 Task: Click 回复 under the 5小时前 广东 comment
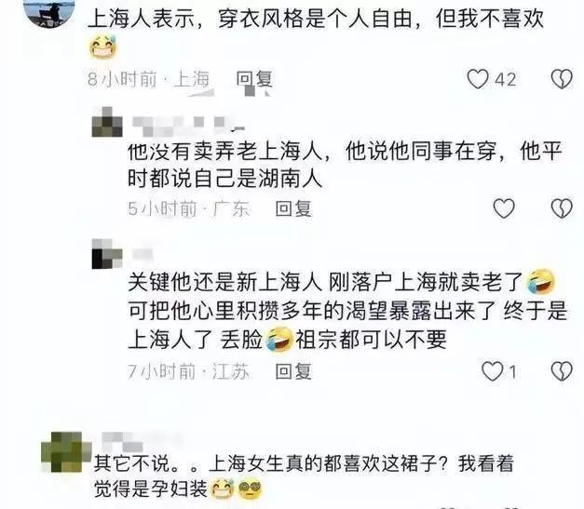tap(293, 208)
